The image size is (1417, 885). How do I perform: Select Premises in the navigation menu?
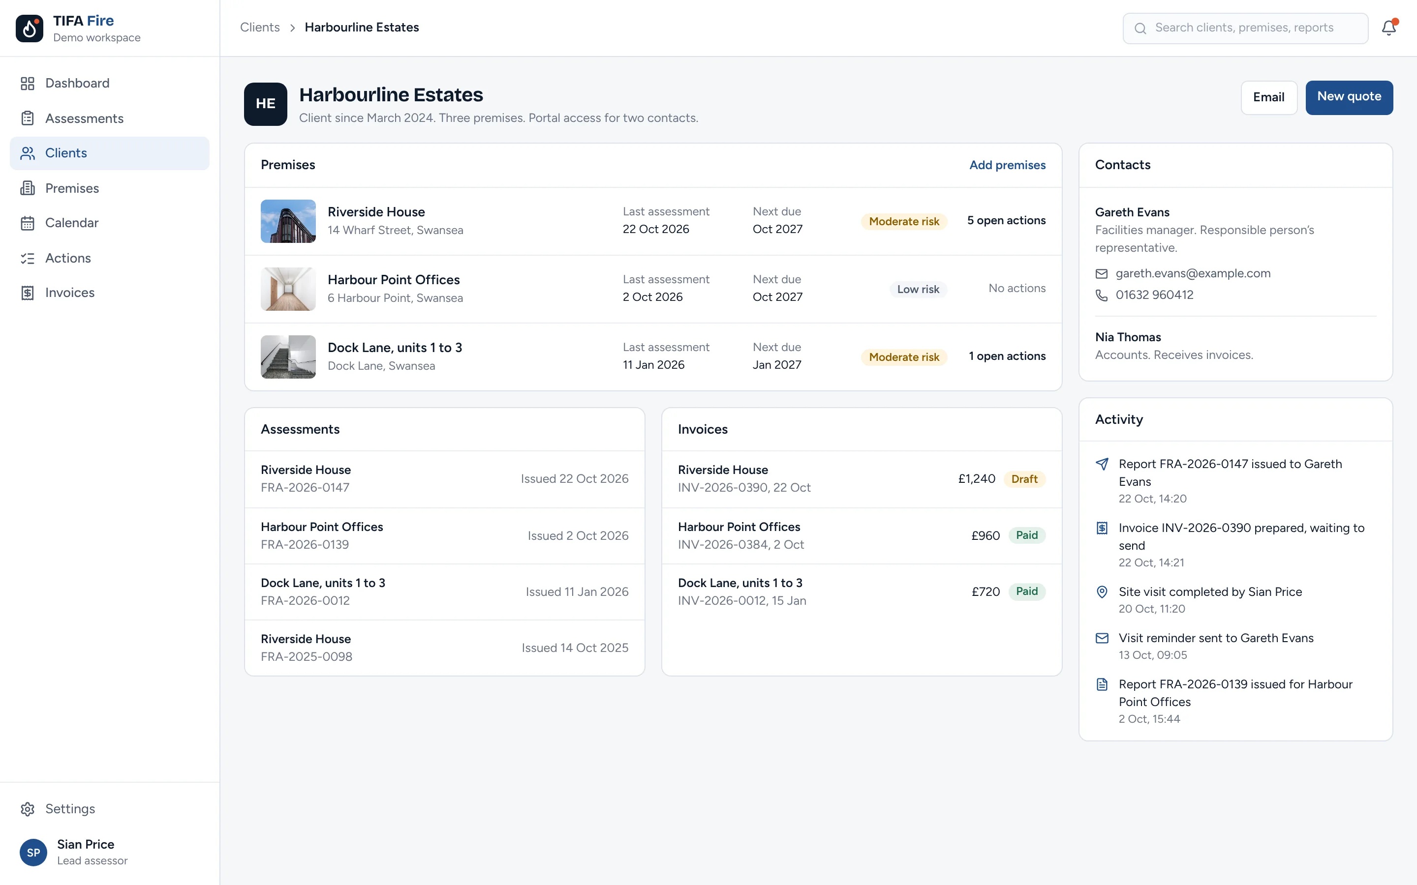pos(110,188)
